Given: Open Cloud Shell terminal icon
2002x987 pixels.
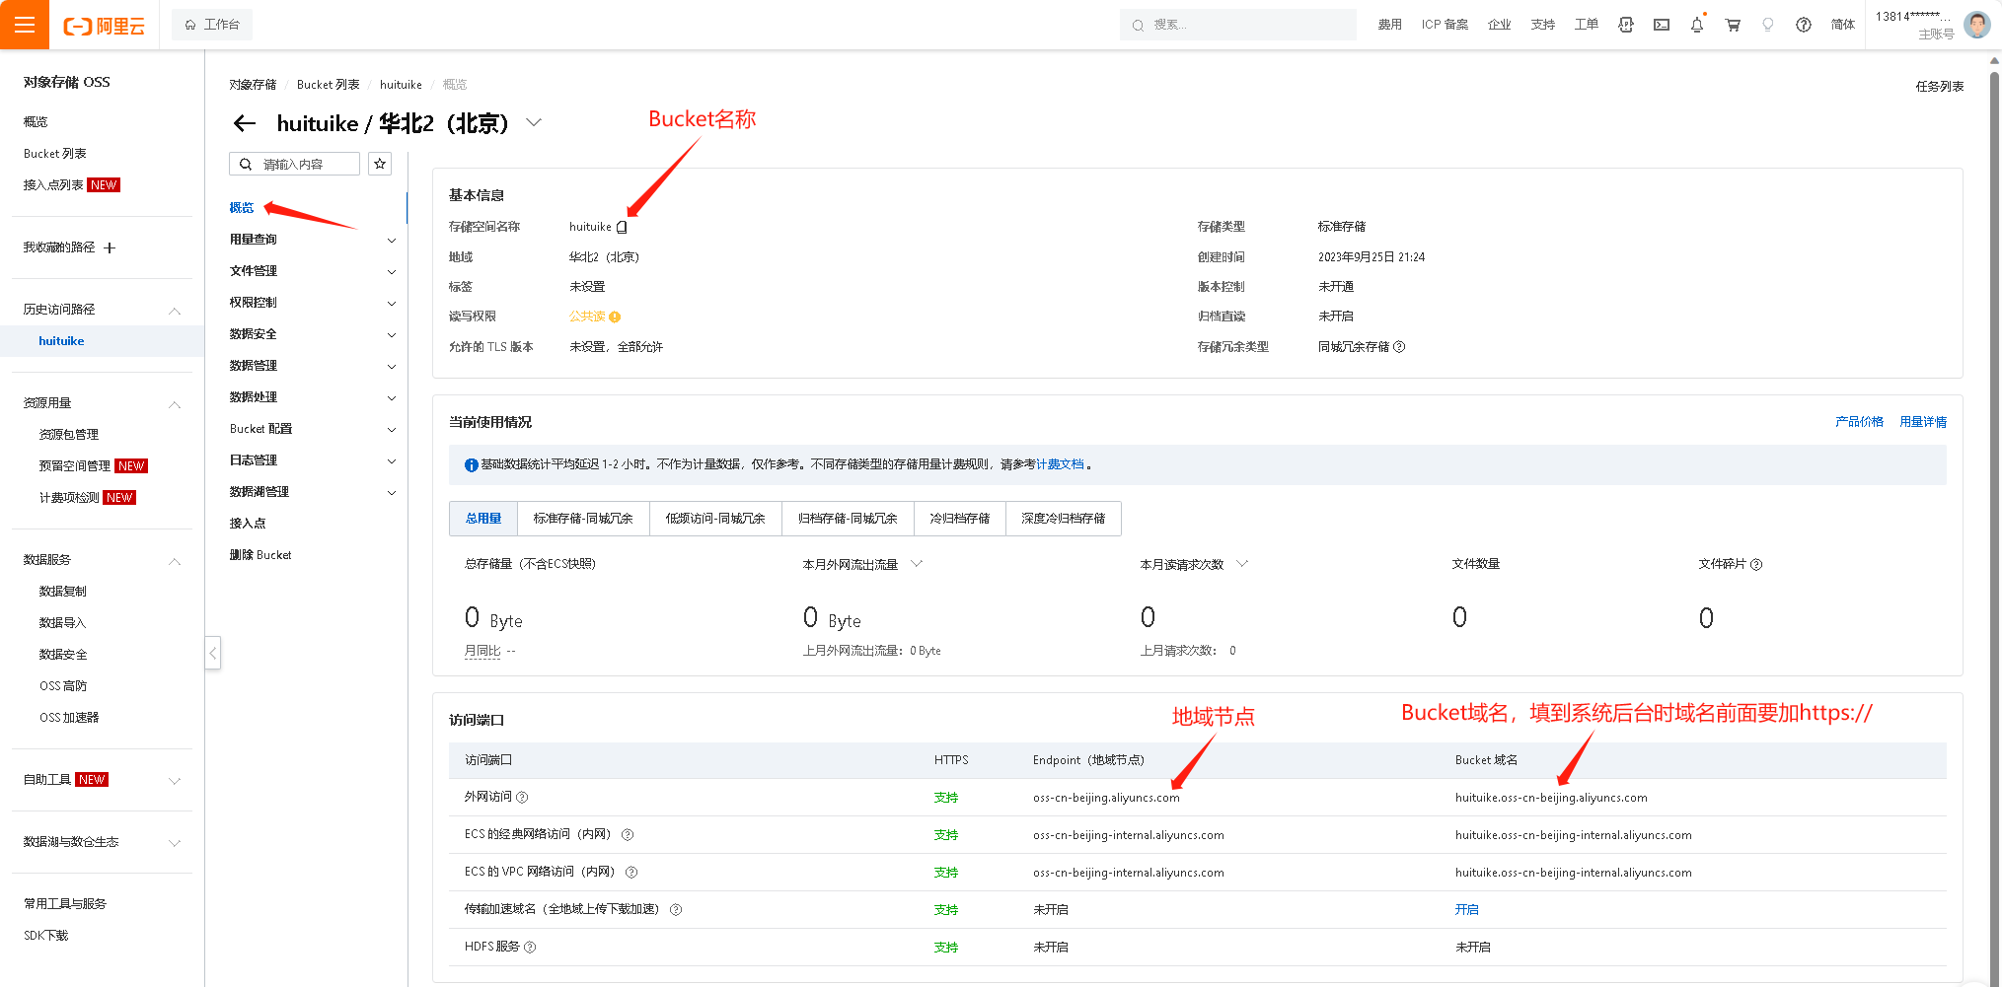Looking at the screenshot, I should [x=1662, y=25].
